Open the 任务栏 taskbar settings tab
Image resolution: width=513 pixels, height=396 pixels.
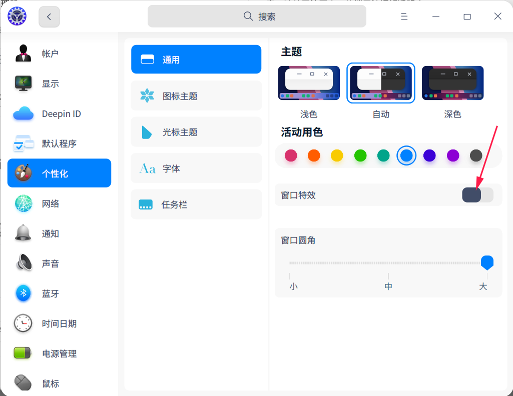pyautogui.click(x=196, y=204)
